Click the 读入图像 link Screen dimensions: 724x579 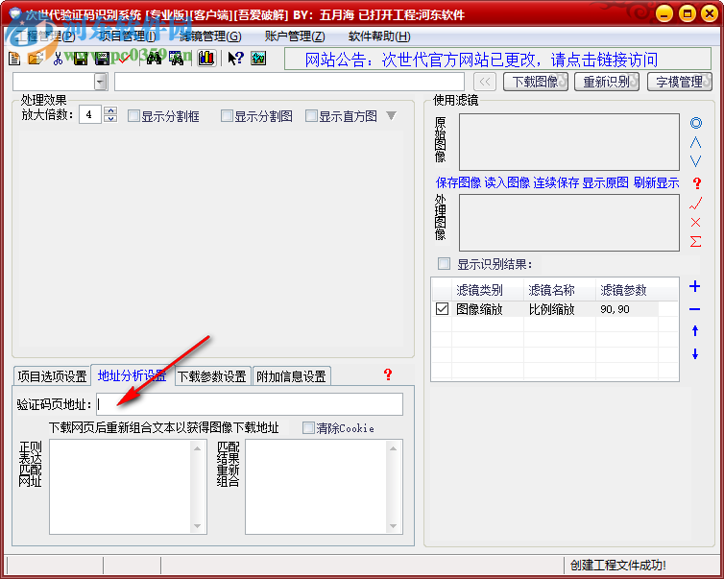point(507,182)
